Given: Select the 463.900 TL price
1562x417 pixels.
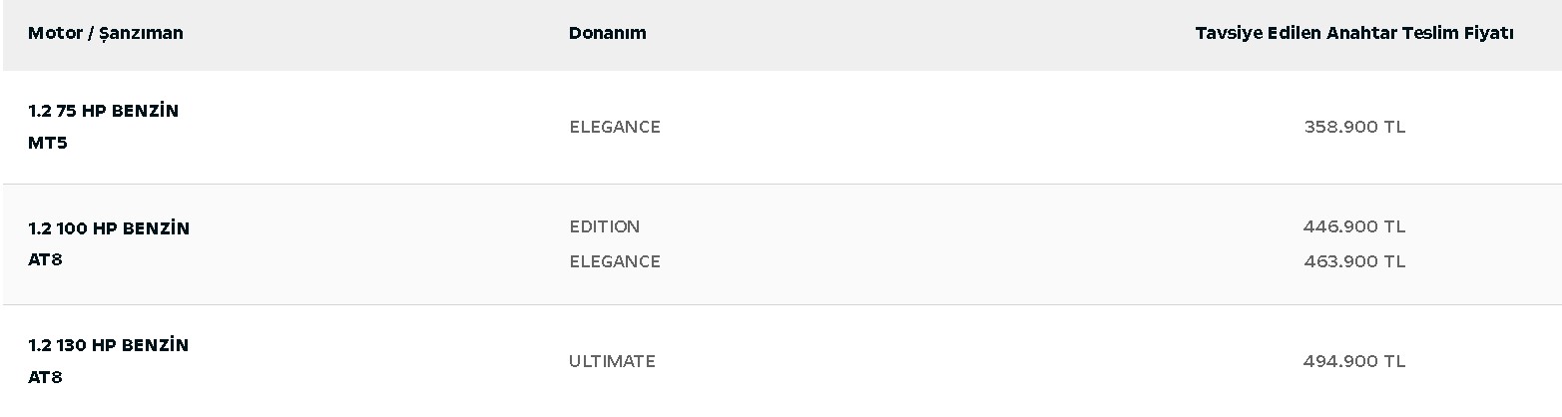Looking at the screenshot, I should (x=1353, y=261).
